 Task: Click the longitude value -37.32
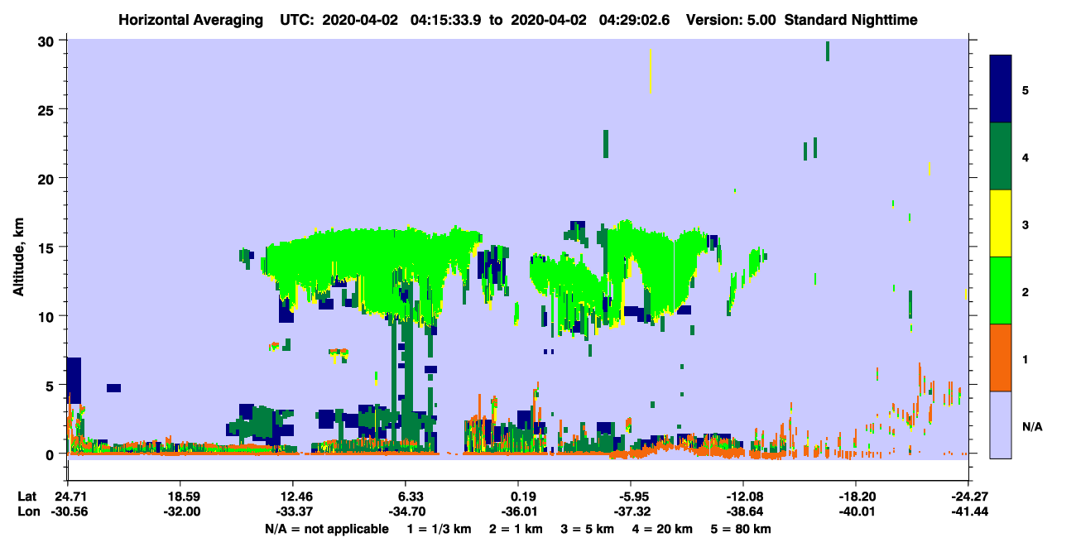(631, 511)
